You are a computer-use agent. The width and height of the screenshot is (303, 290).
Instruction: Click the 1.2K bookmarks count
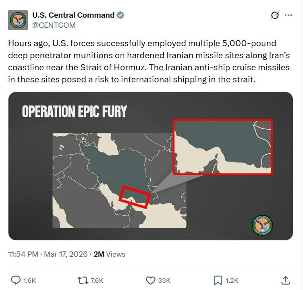(232, 280)
